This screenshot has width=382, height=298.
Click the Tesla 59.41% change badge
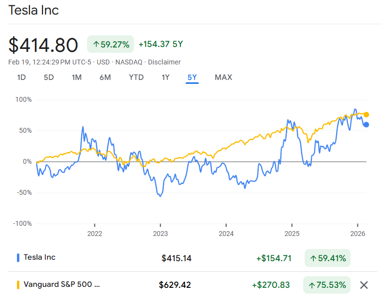[327, 258]
